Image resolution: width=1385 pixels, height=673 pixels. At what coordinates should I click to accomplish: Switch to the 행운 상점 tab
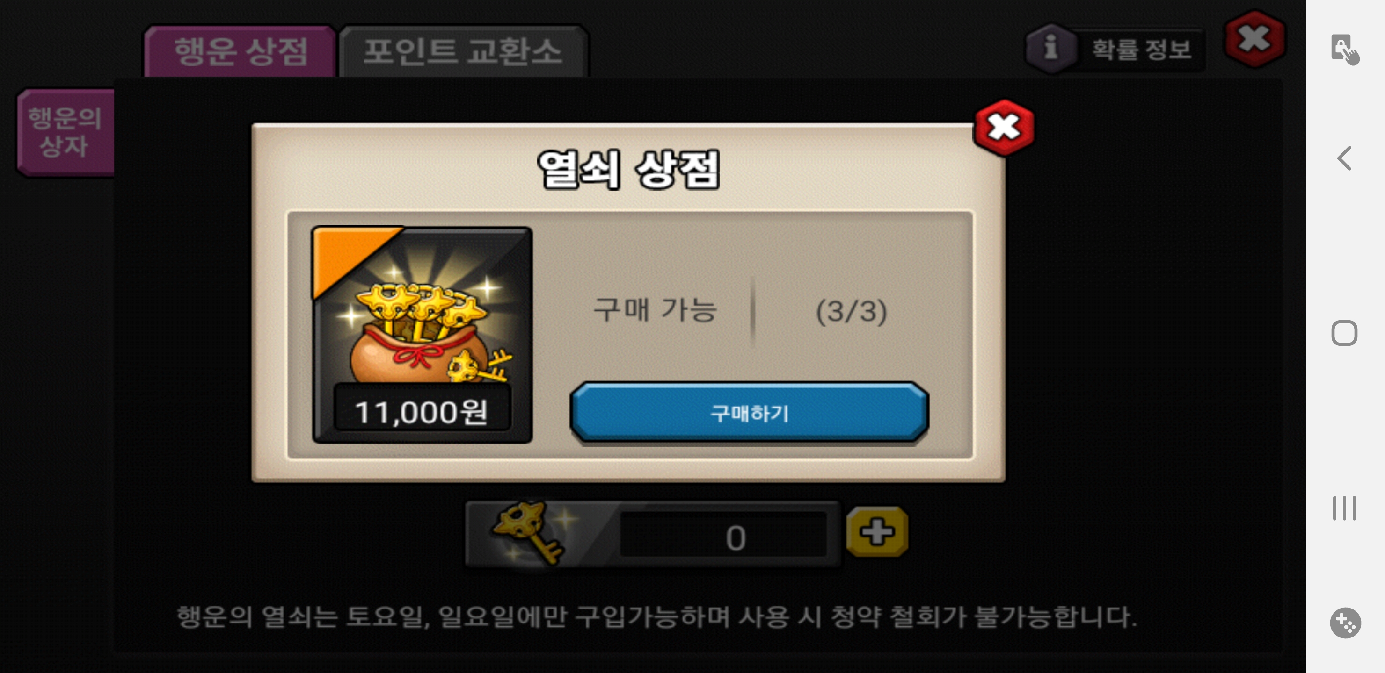pyautogui.click(x=240, y=51)
